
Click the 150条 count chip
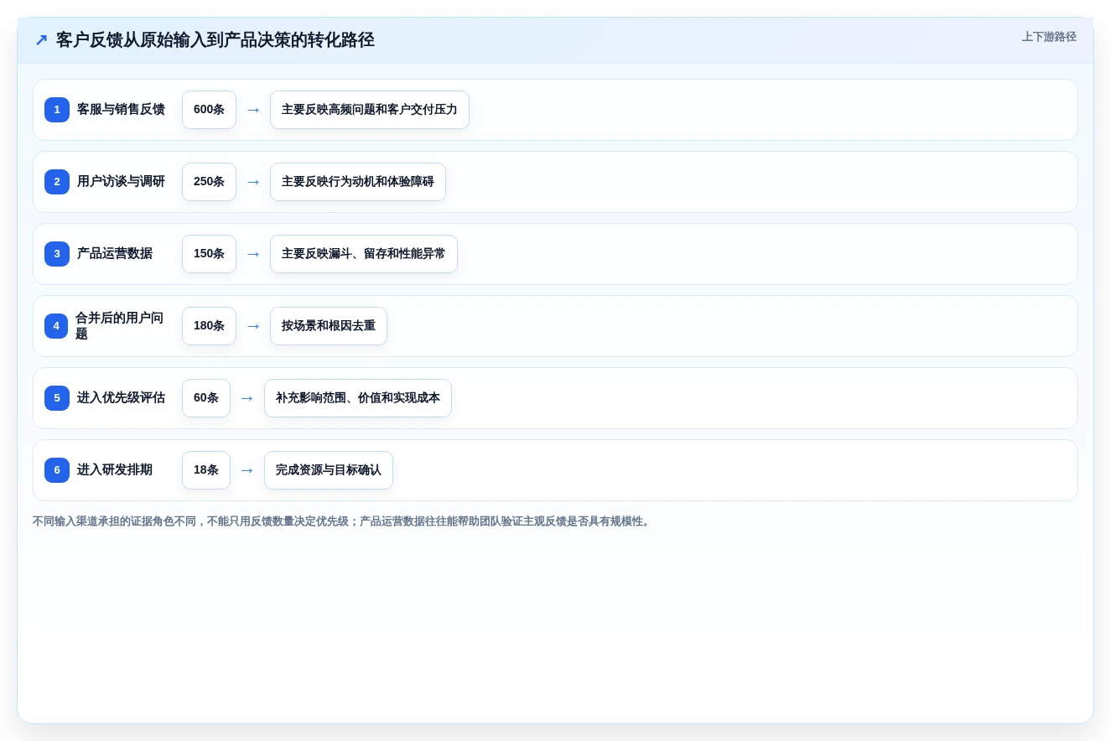[x=209, y=254]
